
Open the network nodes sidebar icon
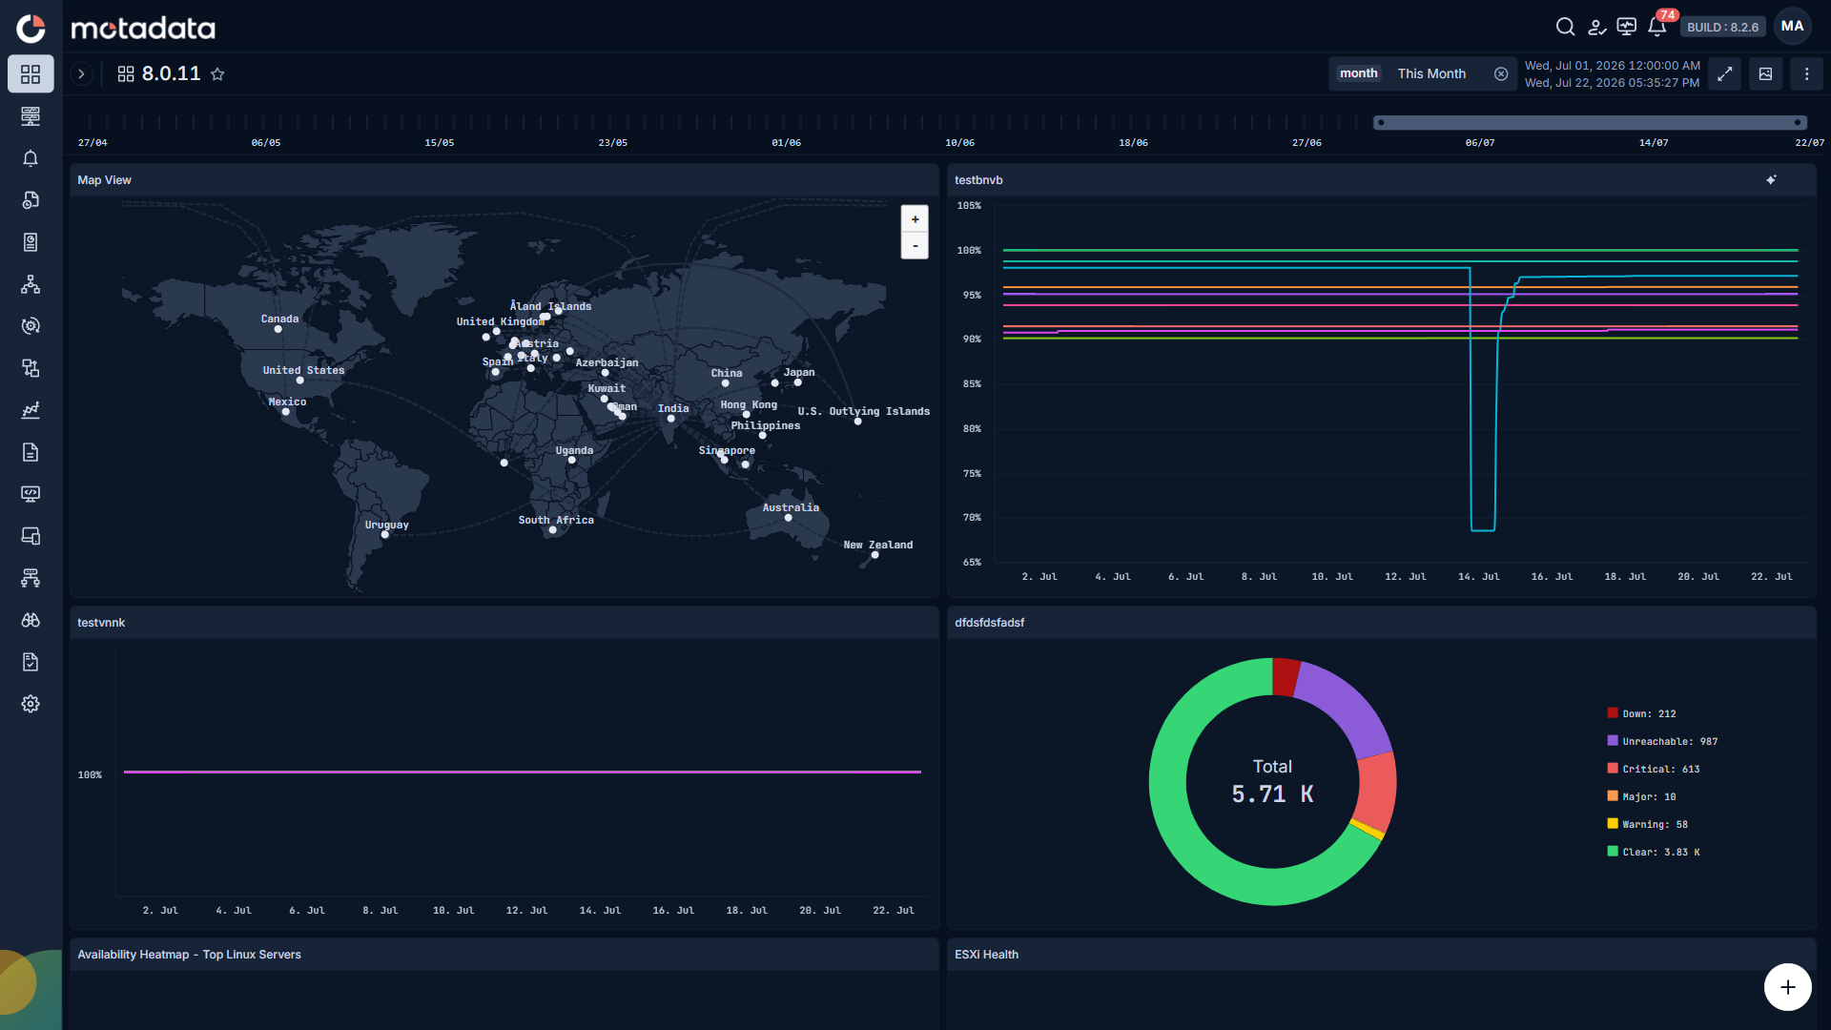31,578
